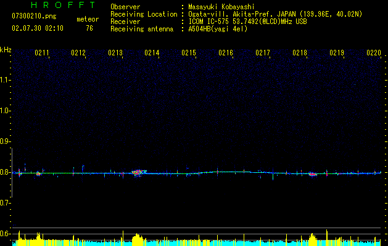388x246 pixels.
Task: Click time marker 0212
Action: click(x=78, y=53)
